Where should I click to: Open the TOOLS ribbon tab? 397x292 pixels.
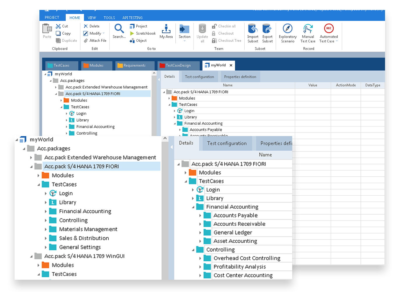(109, 18)
